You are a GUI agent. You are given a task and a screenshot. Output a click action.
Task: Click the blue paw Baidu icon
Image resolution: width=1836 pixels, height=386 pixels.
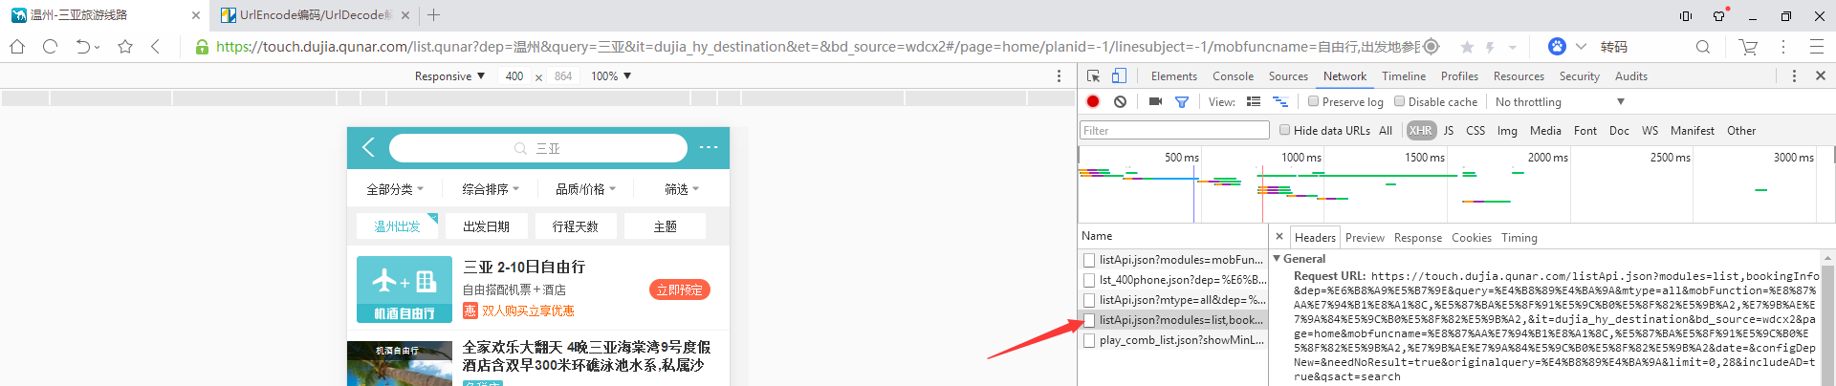pos(1557,47)
